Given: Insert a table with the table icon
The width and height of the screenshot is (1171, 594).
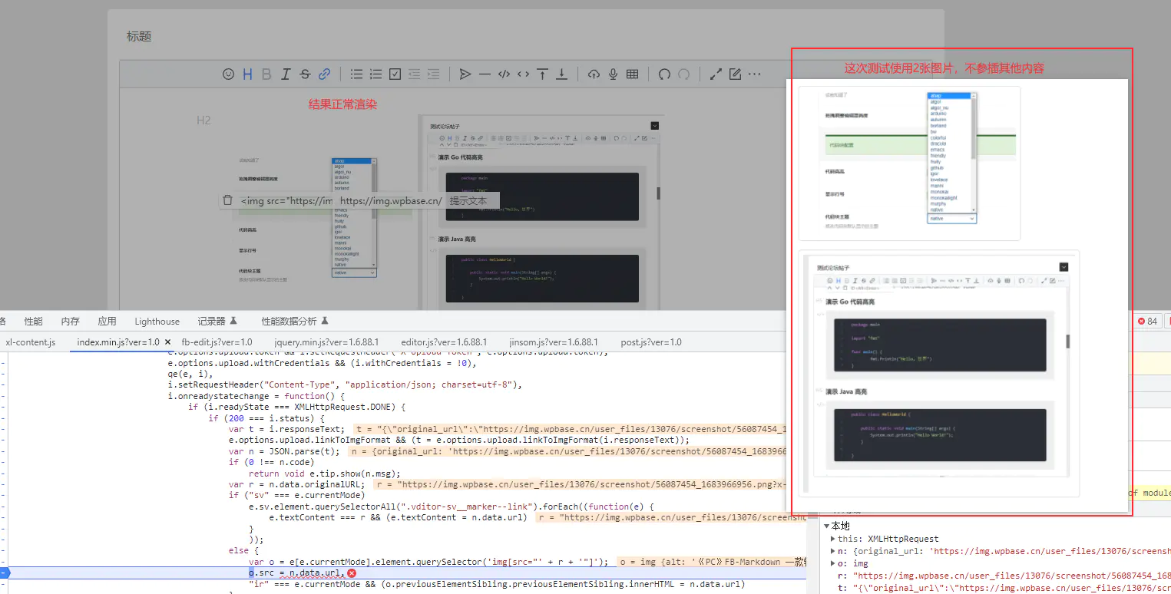Looking at the screenshot, I should coord(632,74).
